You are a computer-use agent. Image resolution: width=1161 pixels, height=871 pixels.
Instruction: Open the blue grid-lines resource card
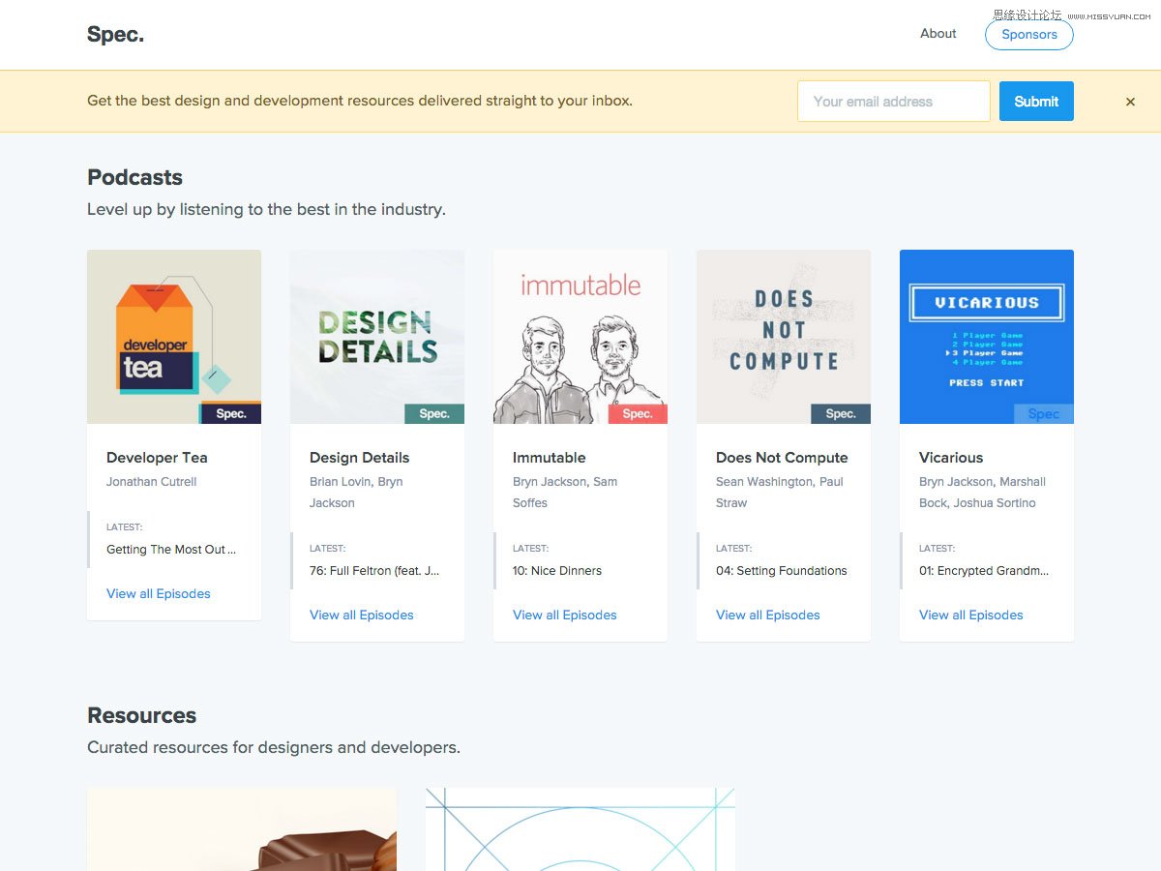click(x=580, y=829)
